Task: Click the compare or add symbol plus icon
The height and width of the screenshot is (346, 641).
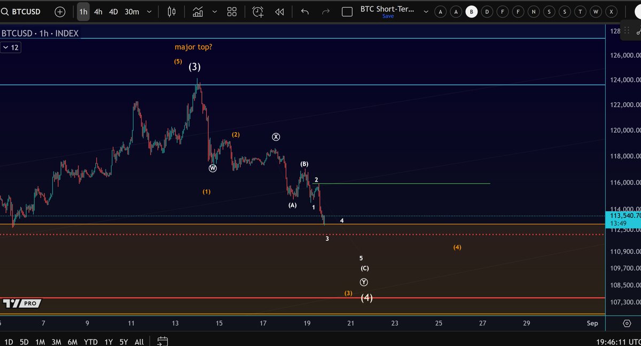Action: [60, 11]
